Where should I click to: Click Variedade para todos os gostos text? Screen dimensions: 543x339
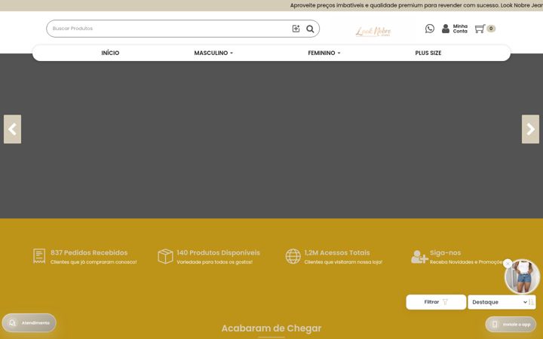point(215,262)
